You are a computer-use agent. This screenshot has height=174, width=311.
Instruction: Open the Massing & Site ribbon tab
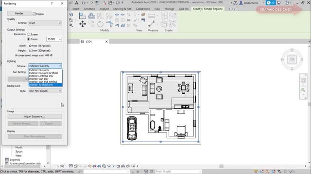(x=122, y=9)
